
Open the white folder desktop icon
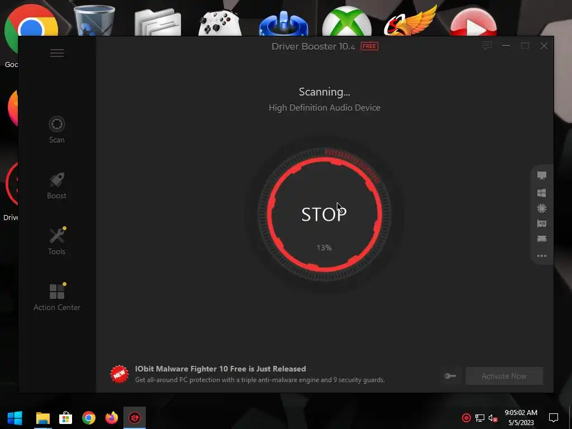coord(158,22)
